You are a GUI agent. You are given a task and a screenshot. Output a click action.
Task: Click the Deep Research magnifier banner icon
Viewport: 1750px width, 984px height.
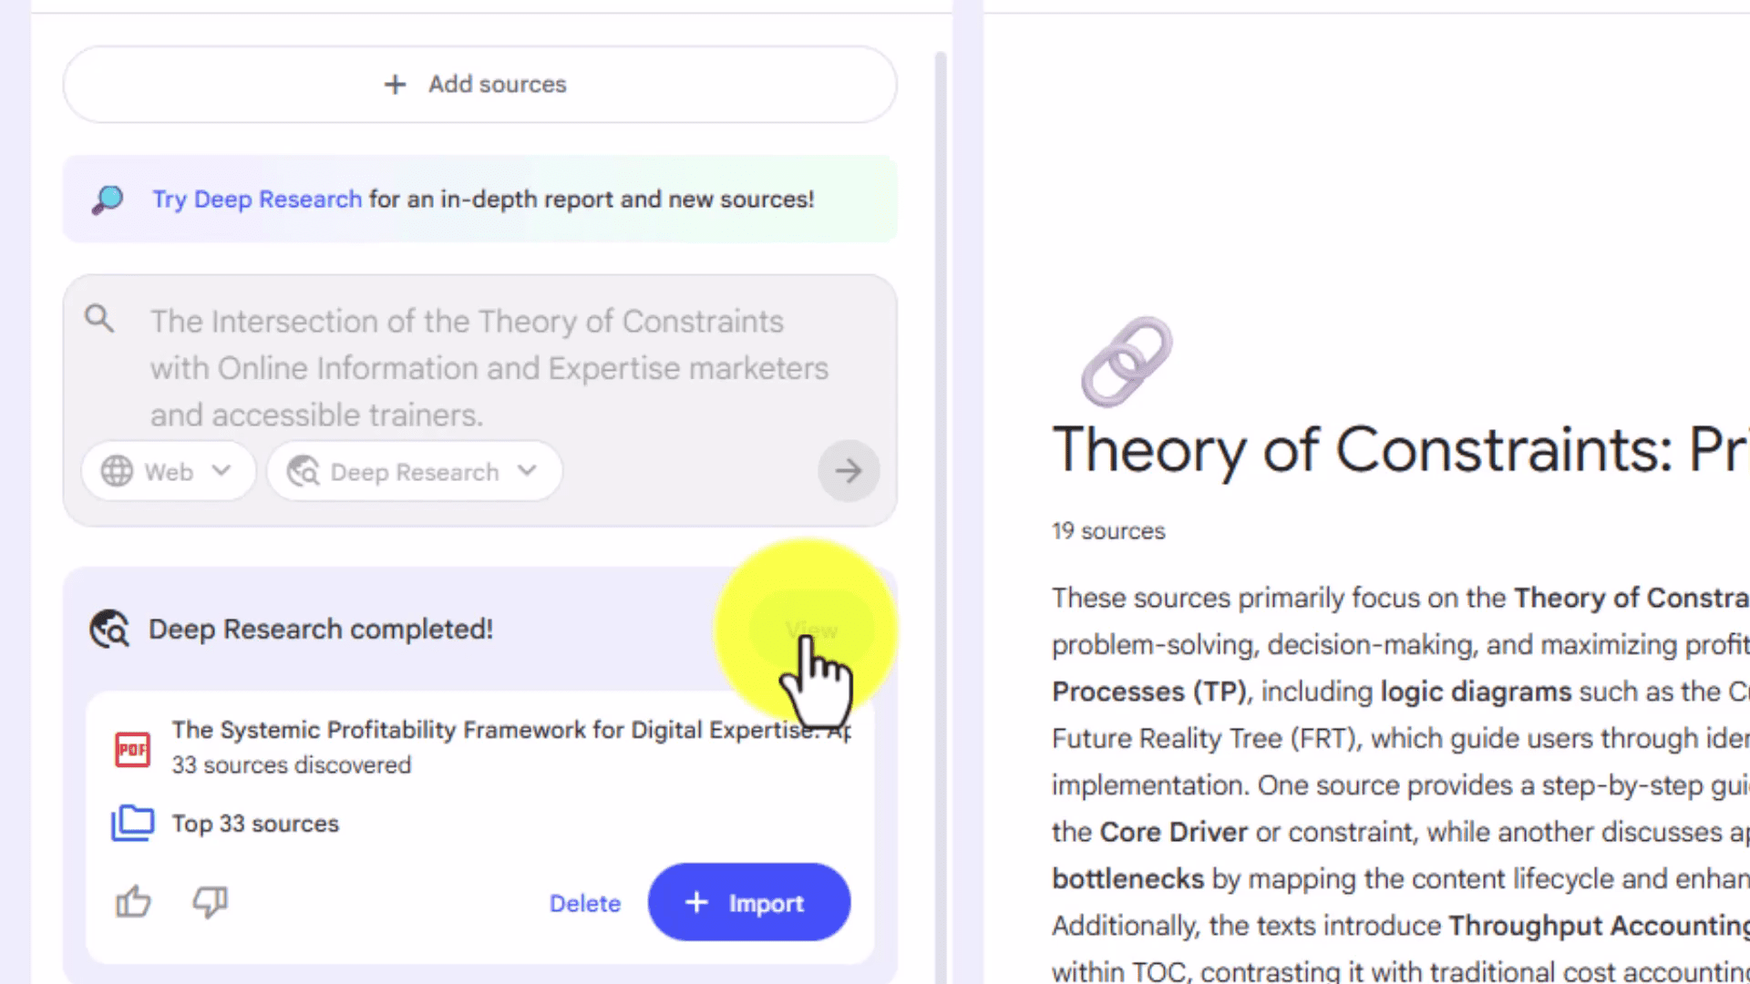coord(108,200)
